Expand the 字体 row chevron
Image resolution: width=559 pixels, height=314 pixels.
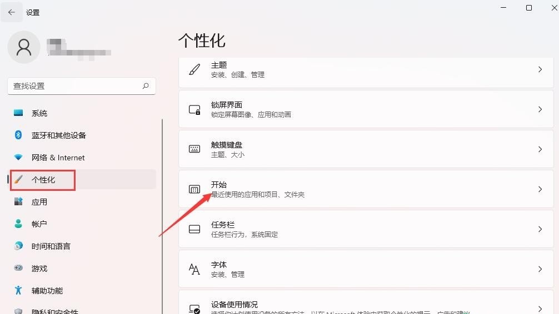(540, 269)
